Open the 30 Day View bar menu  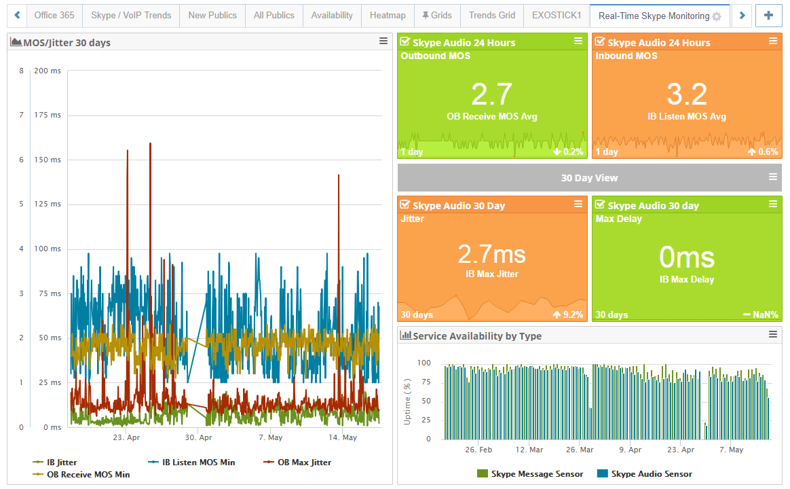pos(773,177)
